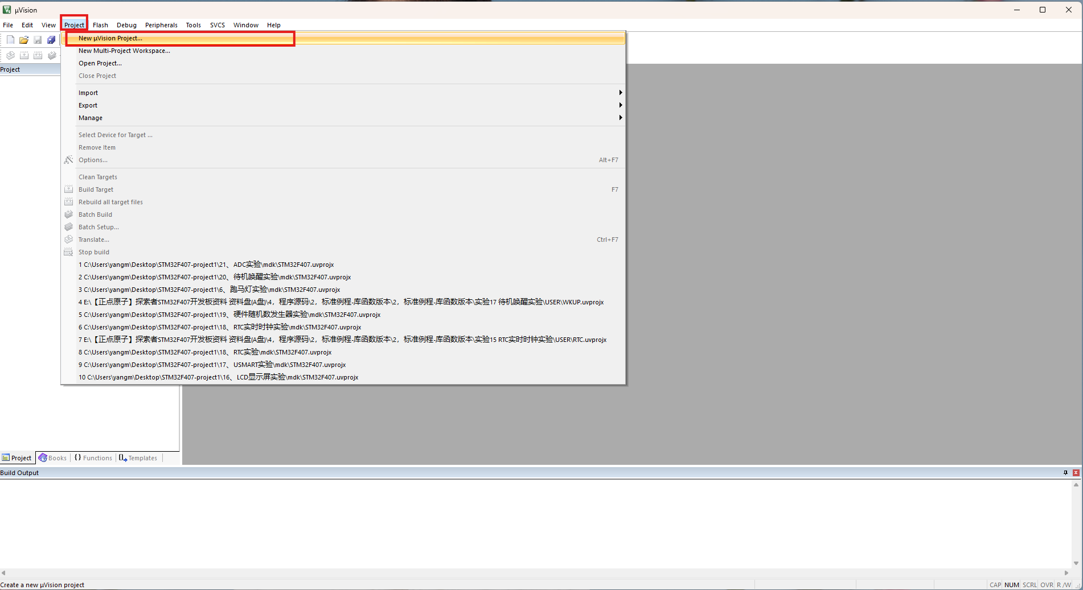
Task: Open recent project 9, USMART实验
Action: point(343,365)
